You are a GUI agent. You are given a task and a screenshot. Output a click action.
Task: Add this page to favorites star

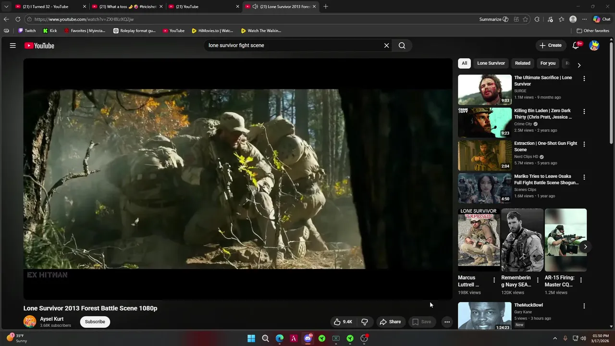[x=526, y=19]
